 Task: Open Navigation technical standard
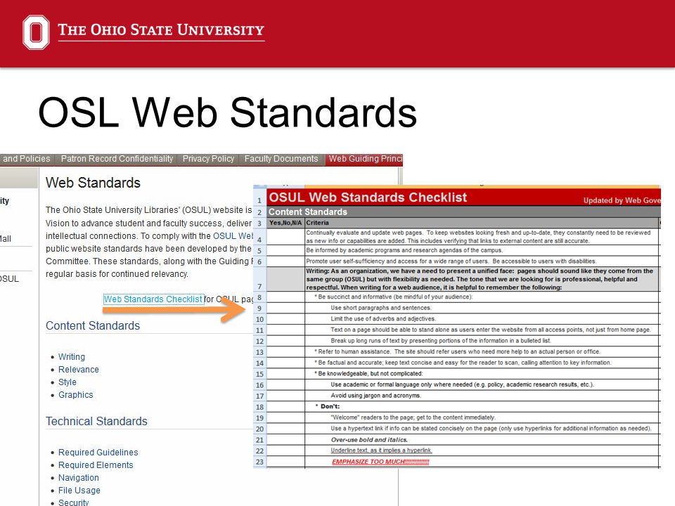tap(78, 478)
